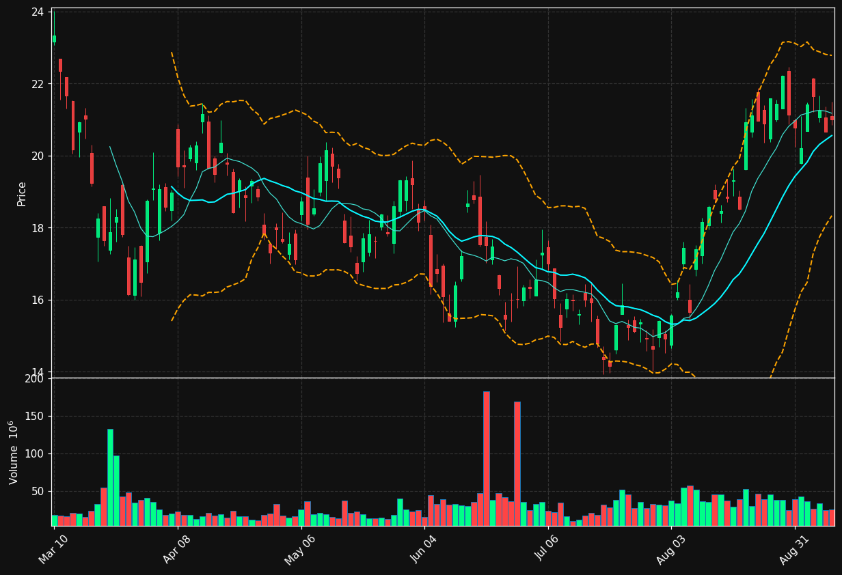Click volume tick value 50
Screen dimensions: 842x575
point(38,492)
